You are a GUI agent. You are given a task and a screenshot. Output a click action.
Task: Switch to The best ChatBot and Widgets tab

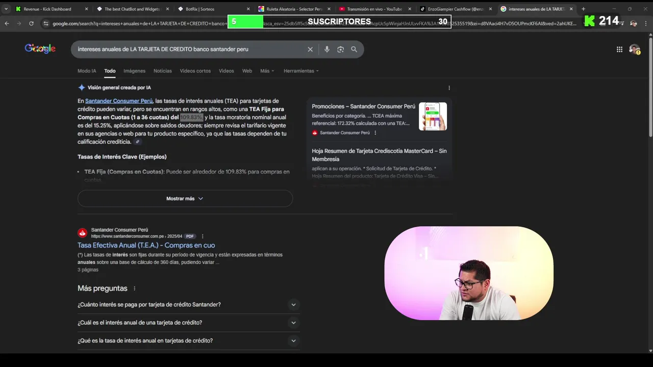point(132,9)
